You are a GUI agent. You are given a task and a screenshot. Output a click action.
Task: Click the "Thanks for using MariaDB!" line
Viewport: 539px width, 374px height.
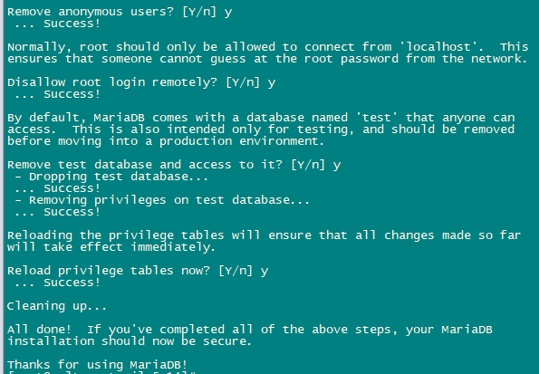(97, 365)
